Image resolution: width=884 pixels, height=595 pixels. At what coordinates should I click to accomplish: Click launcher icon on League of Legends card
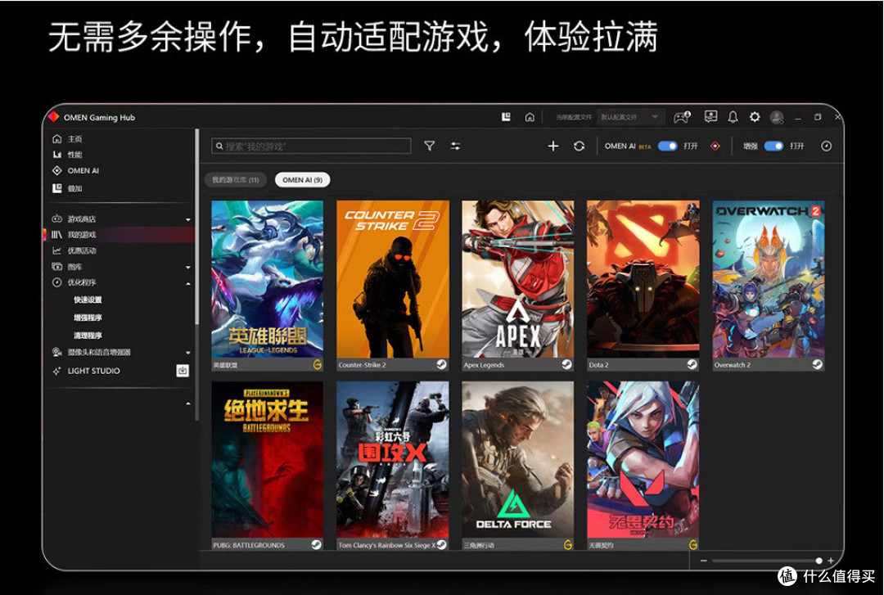[x=318, y=365]
